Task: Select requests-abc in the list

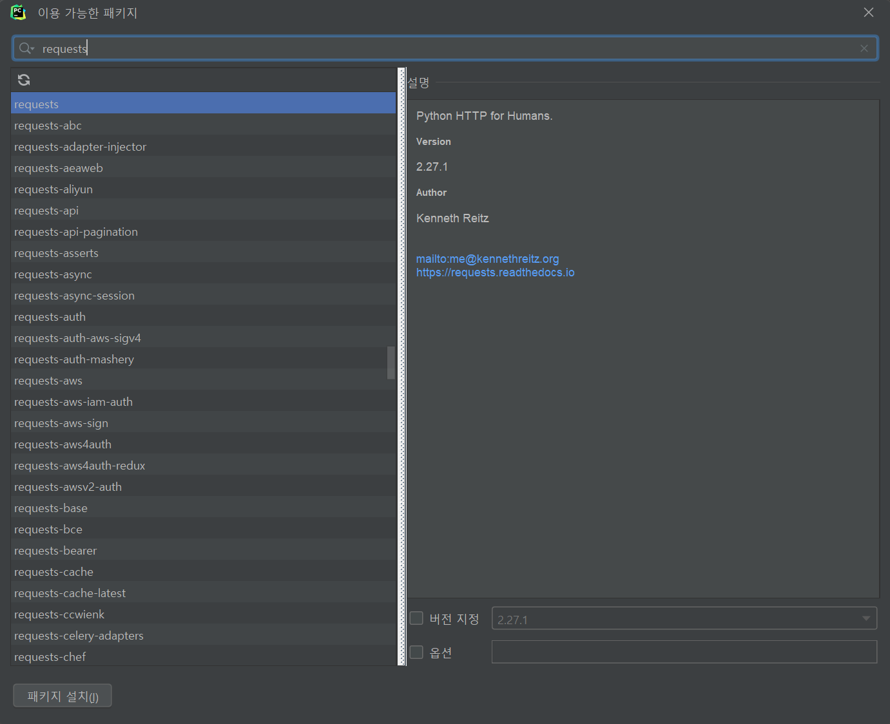Action: point(203,126)
